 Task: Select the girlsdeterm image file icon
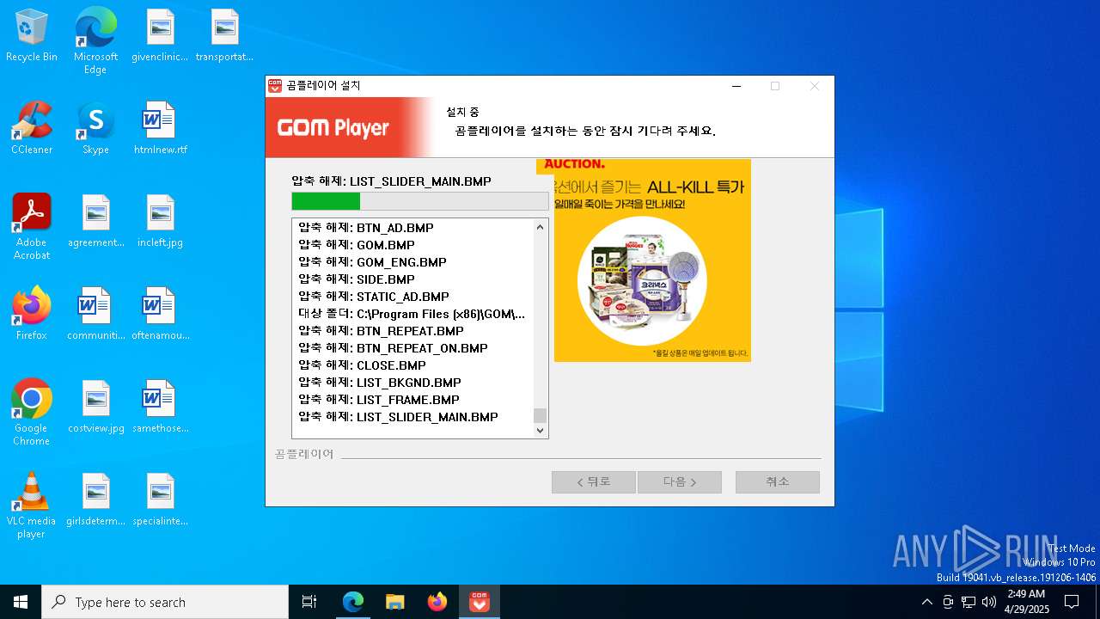pos(95,499)
